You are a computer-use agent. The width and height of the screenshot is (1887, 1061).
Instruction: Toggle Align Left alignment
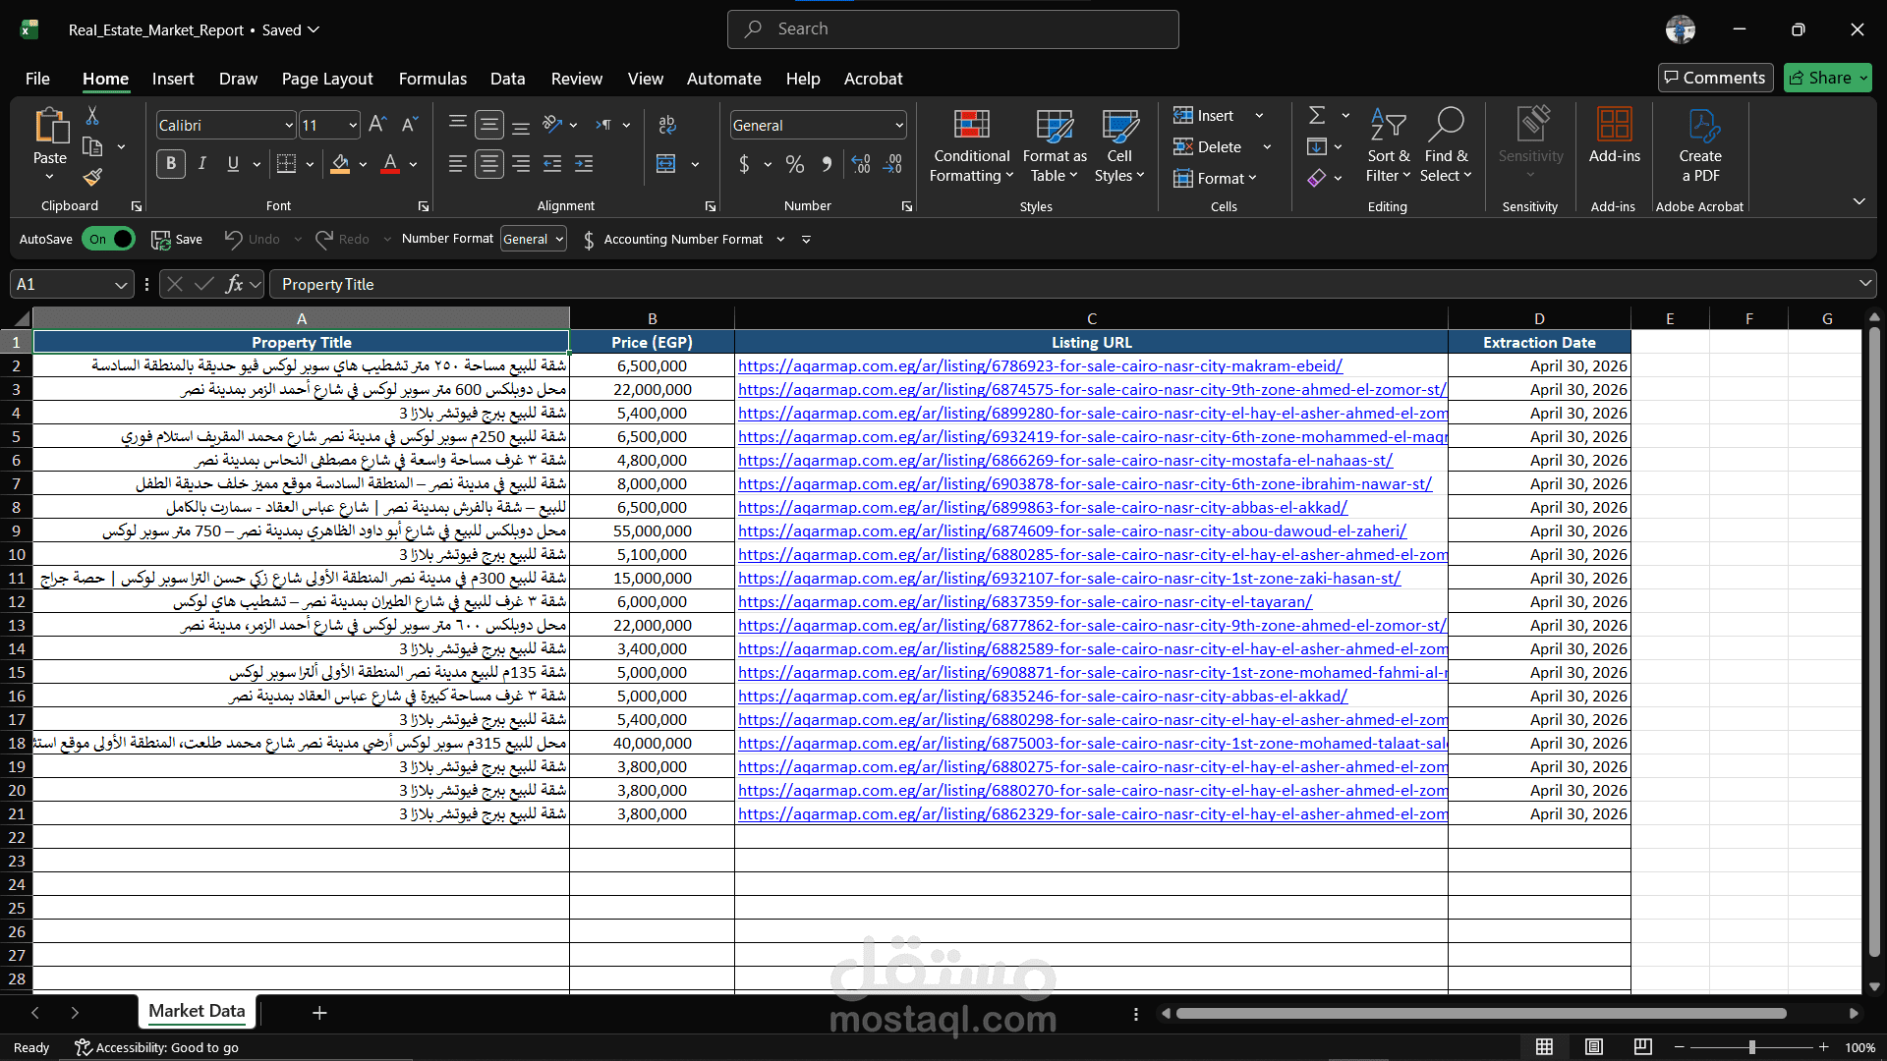coord(458,164)
